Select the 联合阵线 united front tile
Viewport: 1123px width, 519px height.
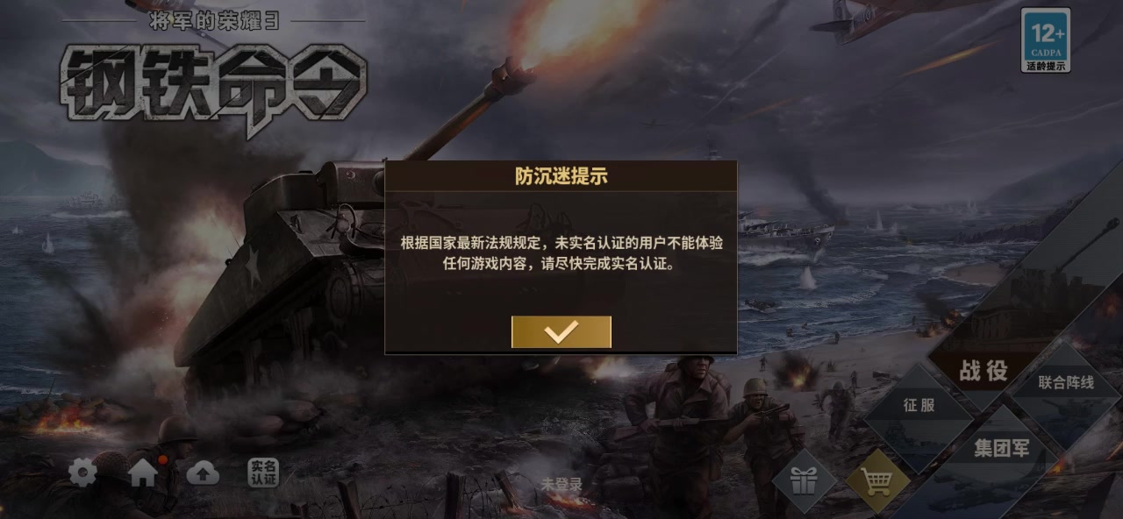click(x=1066, y=382)
